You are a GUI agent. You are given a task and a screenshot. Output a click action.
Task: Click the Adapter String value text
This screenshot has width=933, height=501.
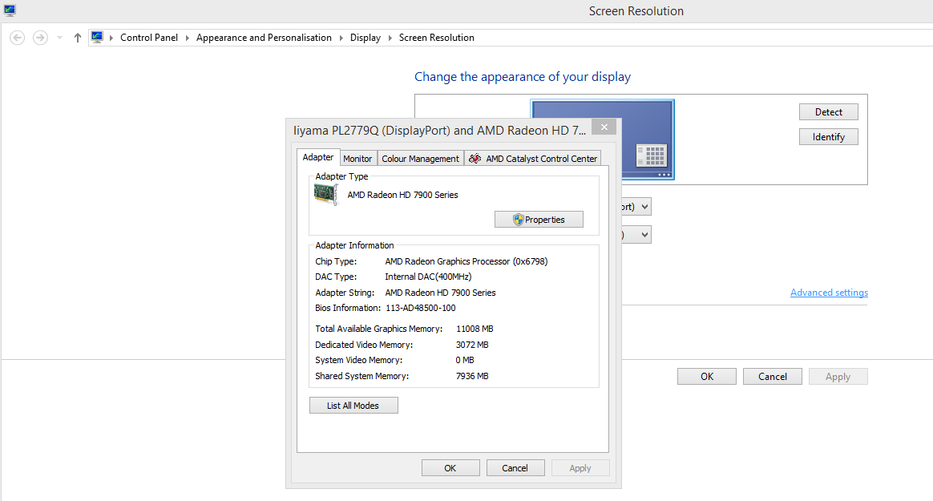click(440, 292)
